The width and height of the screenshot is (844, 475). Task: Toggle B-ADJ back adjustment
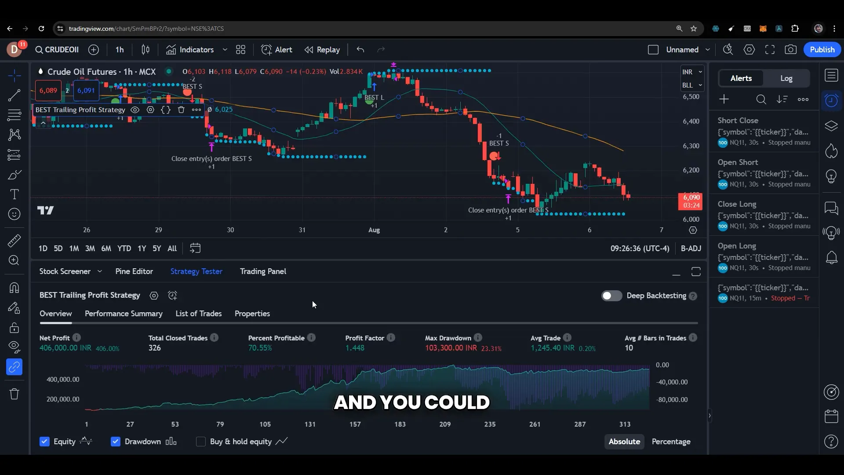[691, 248]
